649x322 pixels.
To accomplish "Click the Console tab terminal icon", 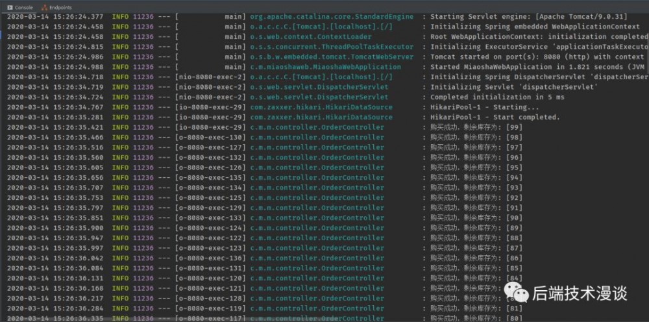I will coord(9,6).
